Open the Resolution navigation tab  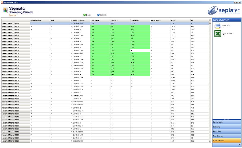coord(226,131)
